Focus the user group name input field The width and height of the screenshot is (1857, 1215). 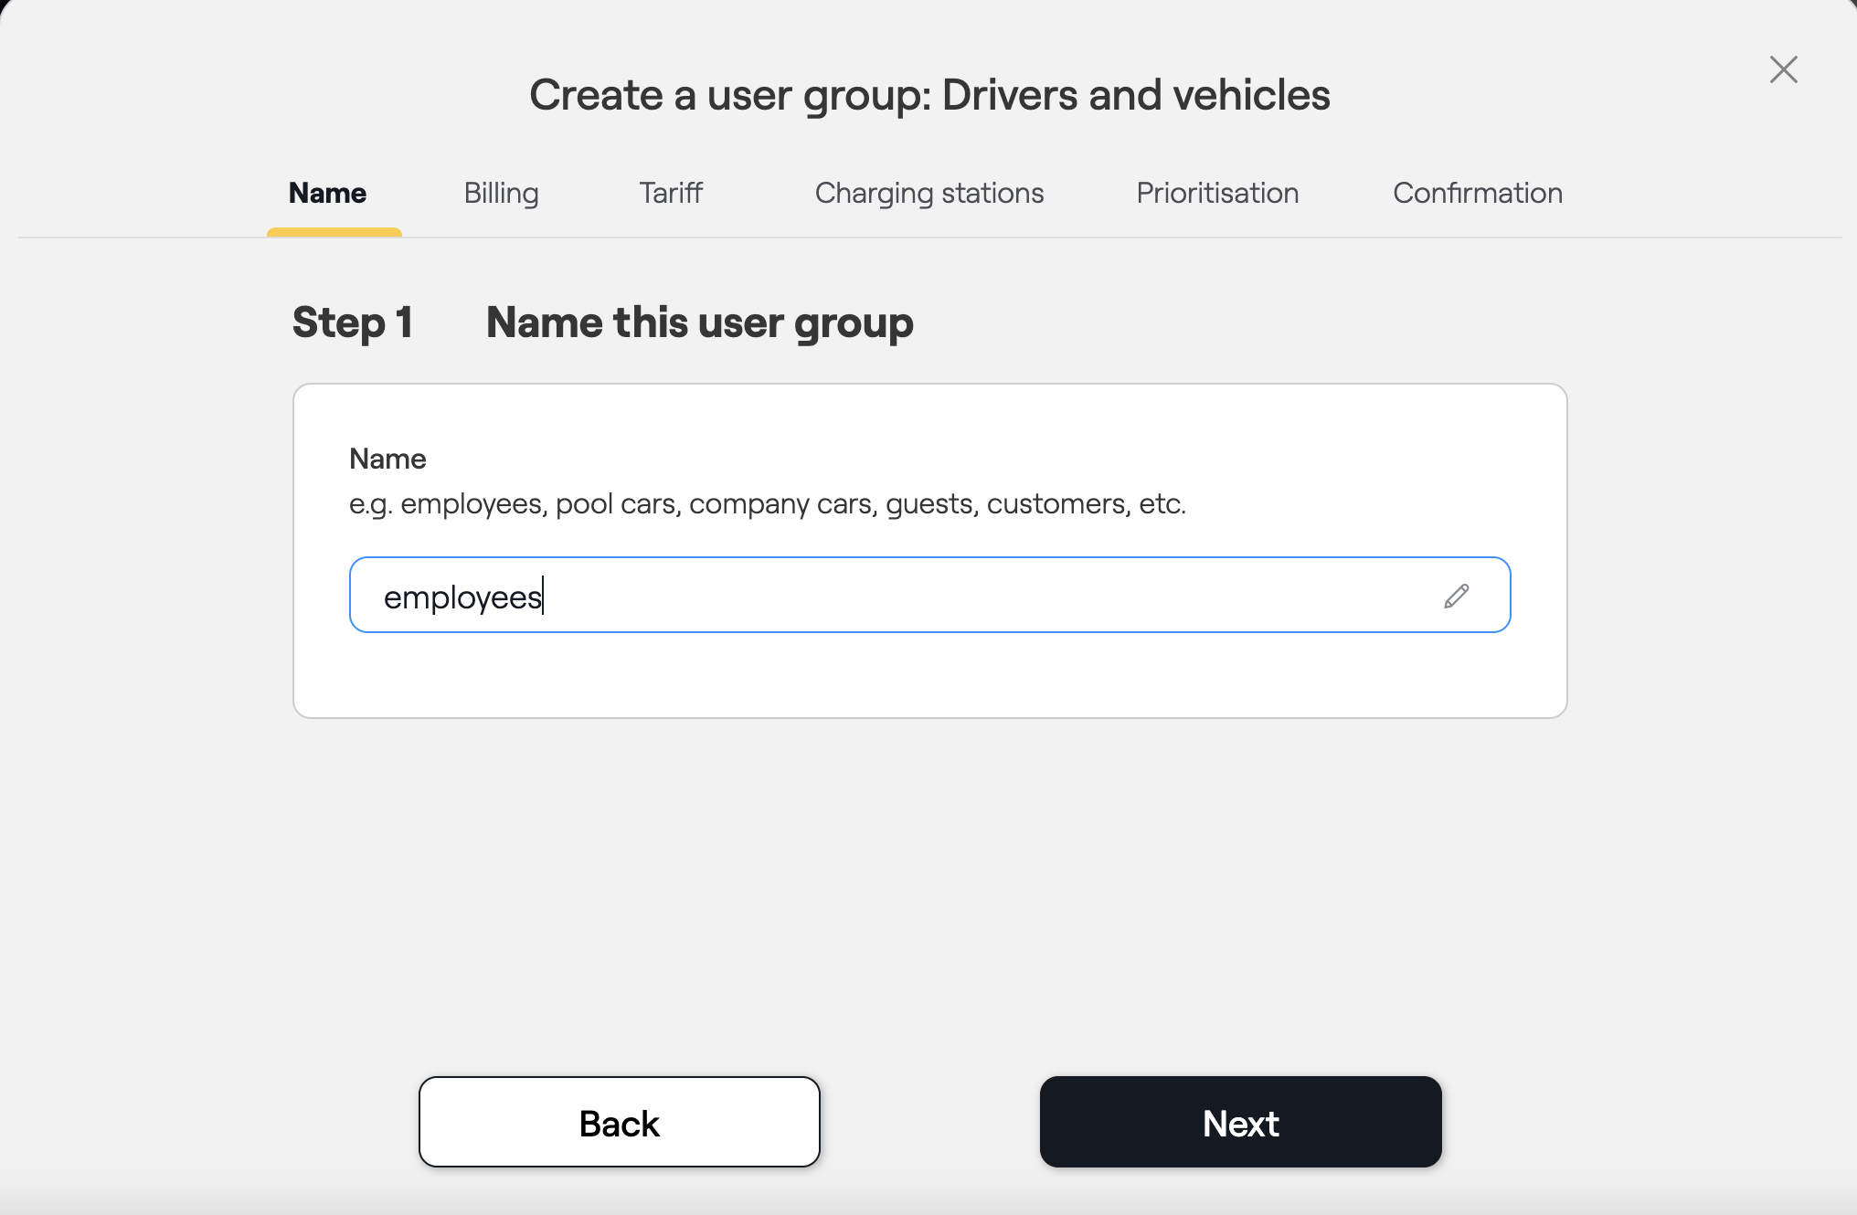[914, 595]
